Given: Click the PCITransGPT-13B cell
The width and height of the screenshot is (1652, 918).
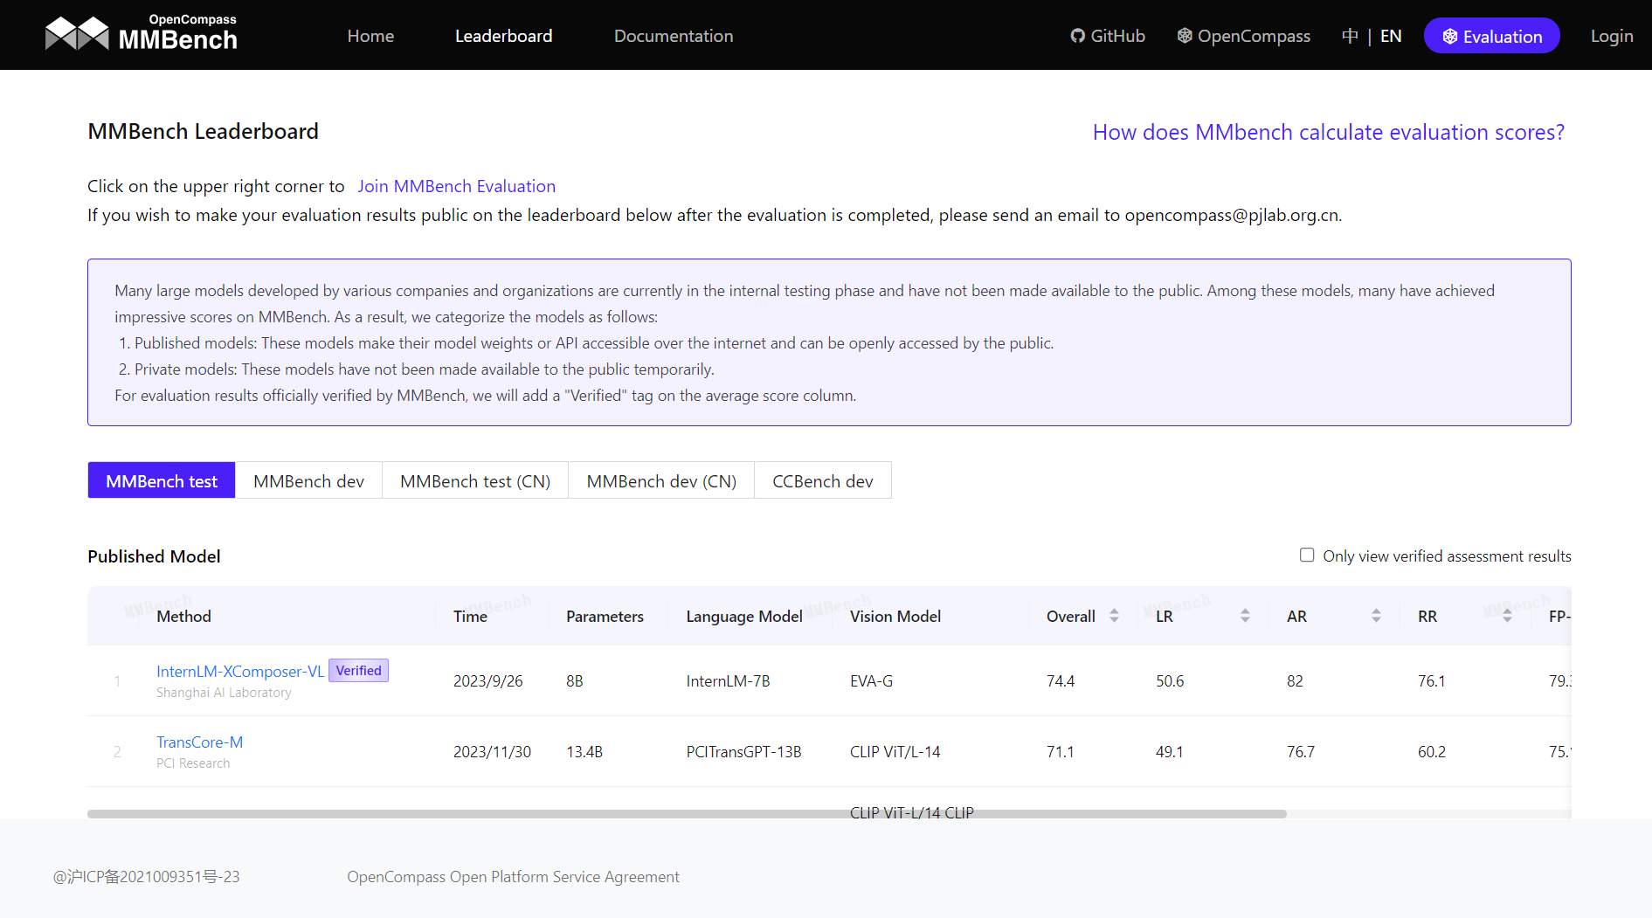Looking at the screenshot, I should coord(743,751).
